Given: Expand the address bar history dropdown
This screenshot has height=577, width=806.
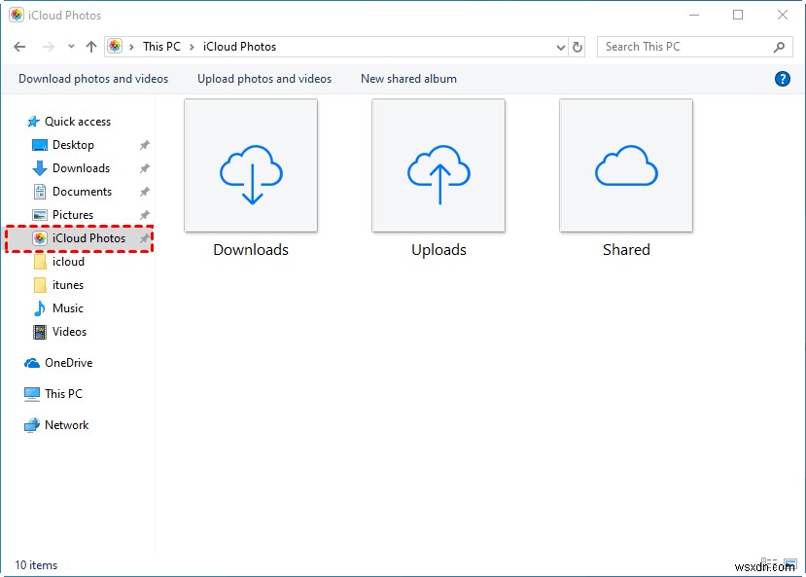Looking at the screenshot, I should point(559,46).
